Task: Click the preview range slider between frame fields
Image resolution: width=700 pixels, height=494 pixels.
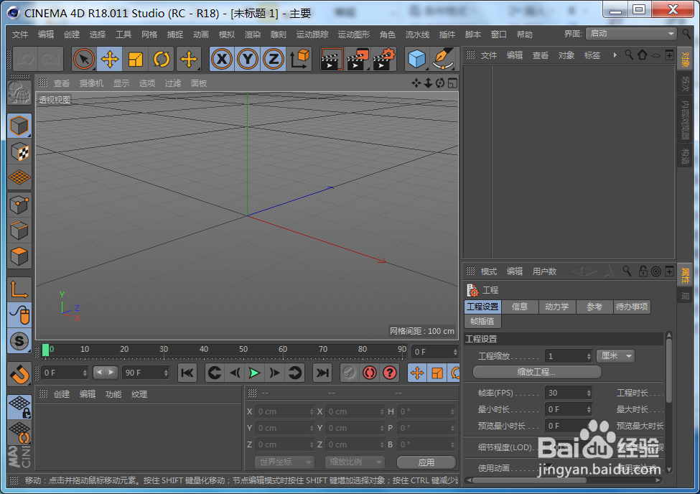Action: tap(106, 372)
